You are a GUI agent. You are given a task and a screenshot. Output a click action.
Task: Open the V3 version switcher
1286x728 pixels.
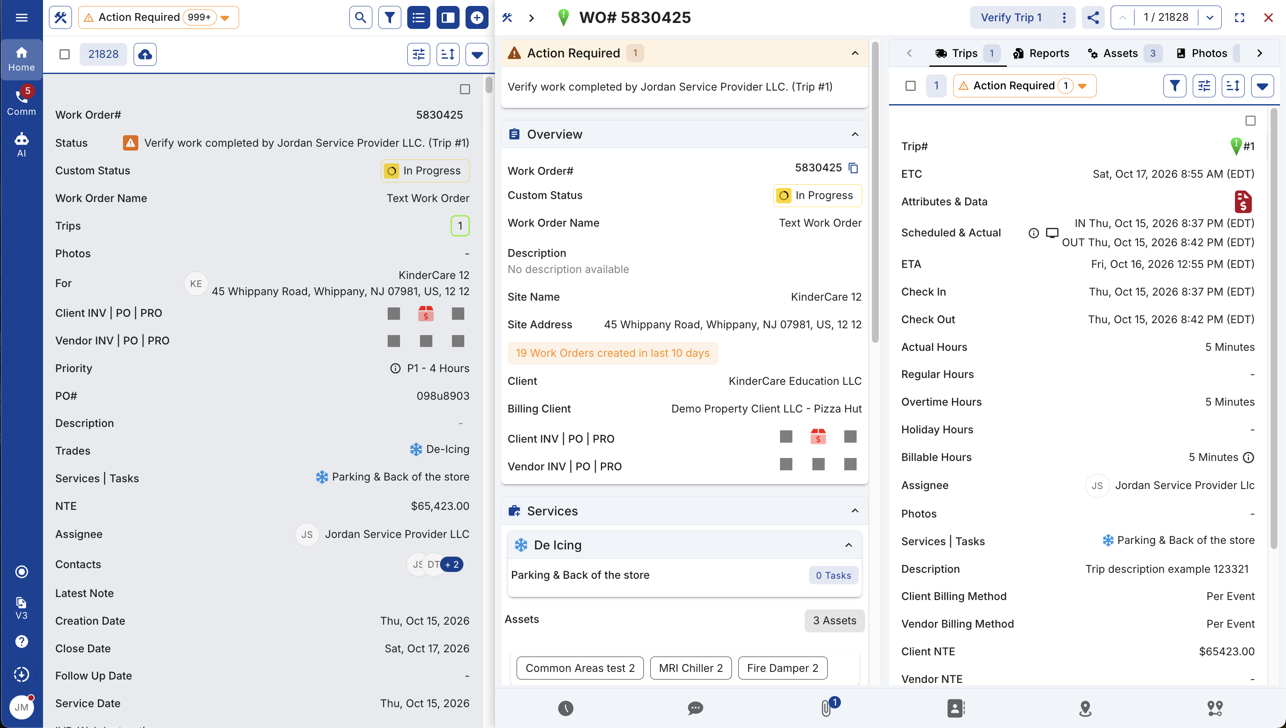coord(22,608)
